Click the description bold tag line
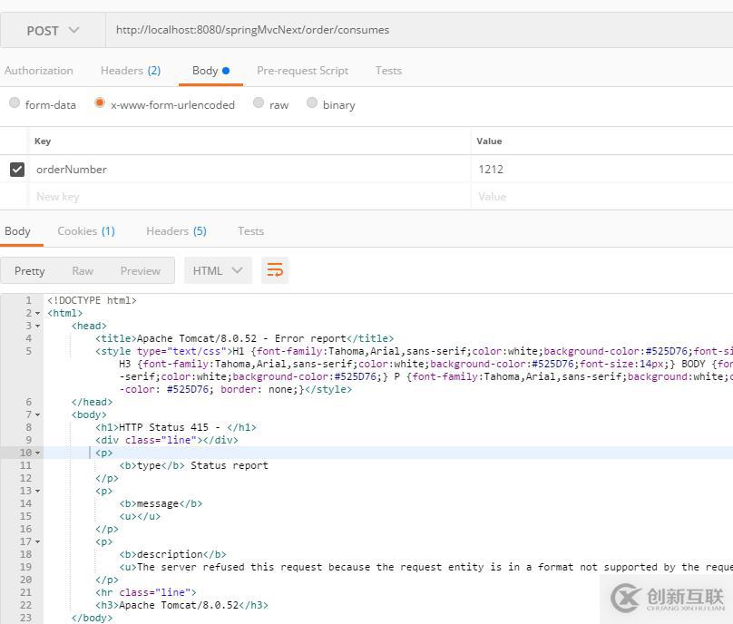This screenshot has width=733, height=624. pyautogui.click(x=173, y=554)
